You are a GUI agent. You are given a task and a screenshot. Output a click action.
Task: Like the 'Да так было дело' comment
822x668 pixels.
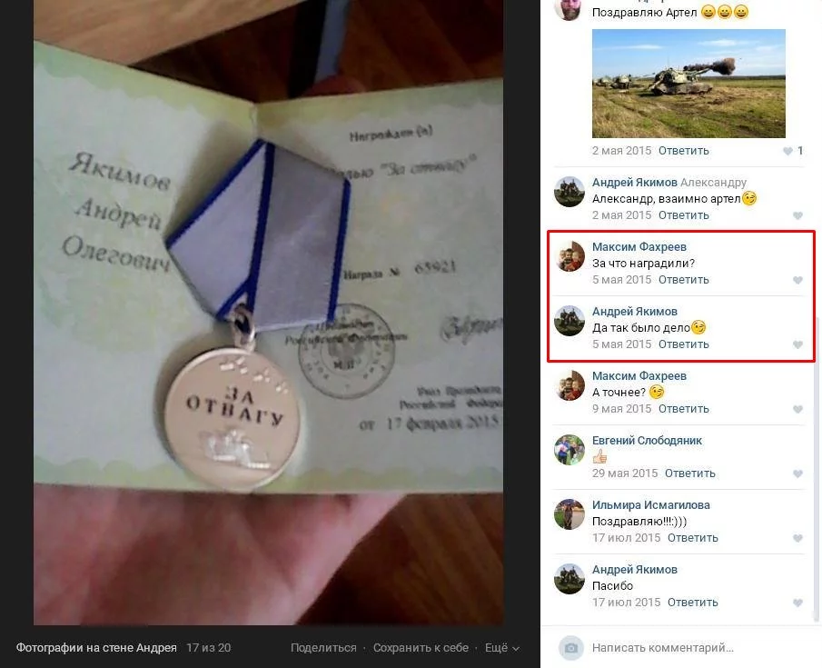click(797, 344)
